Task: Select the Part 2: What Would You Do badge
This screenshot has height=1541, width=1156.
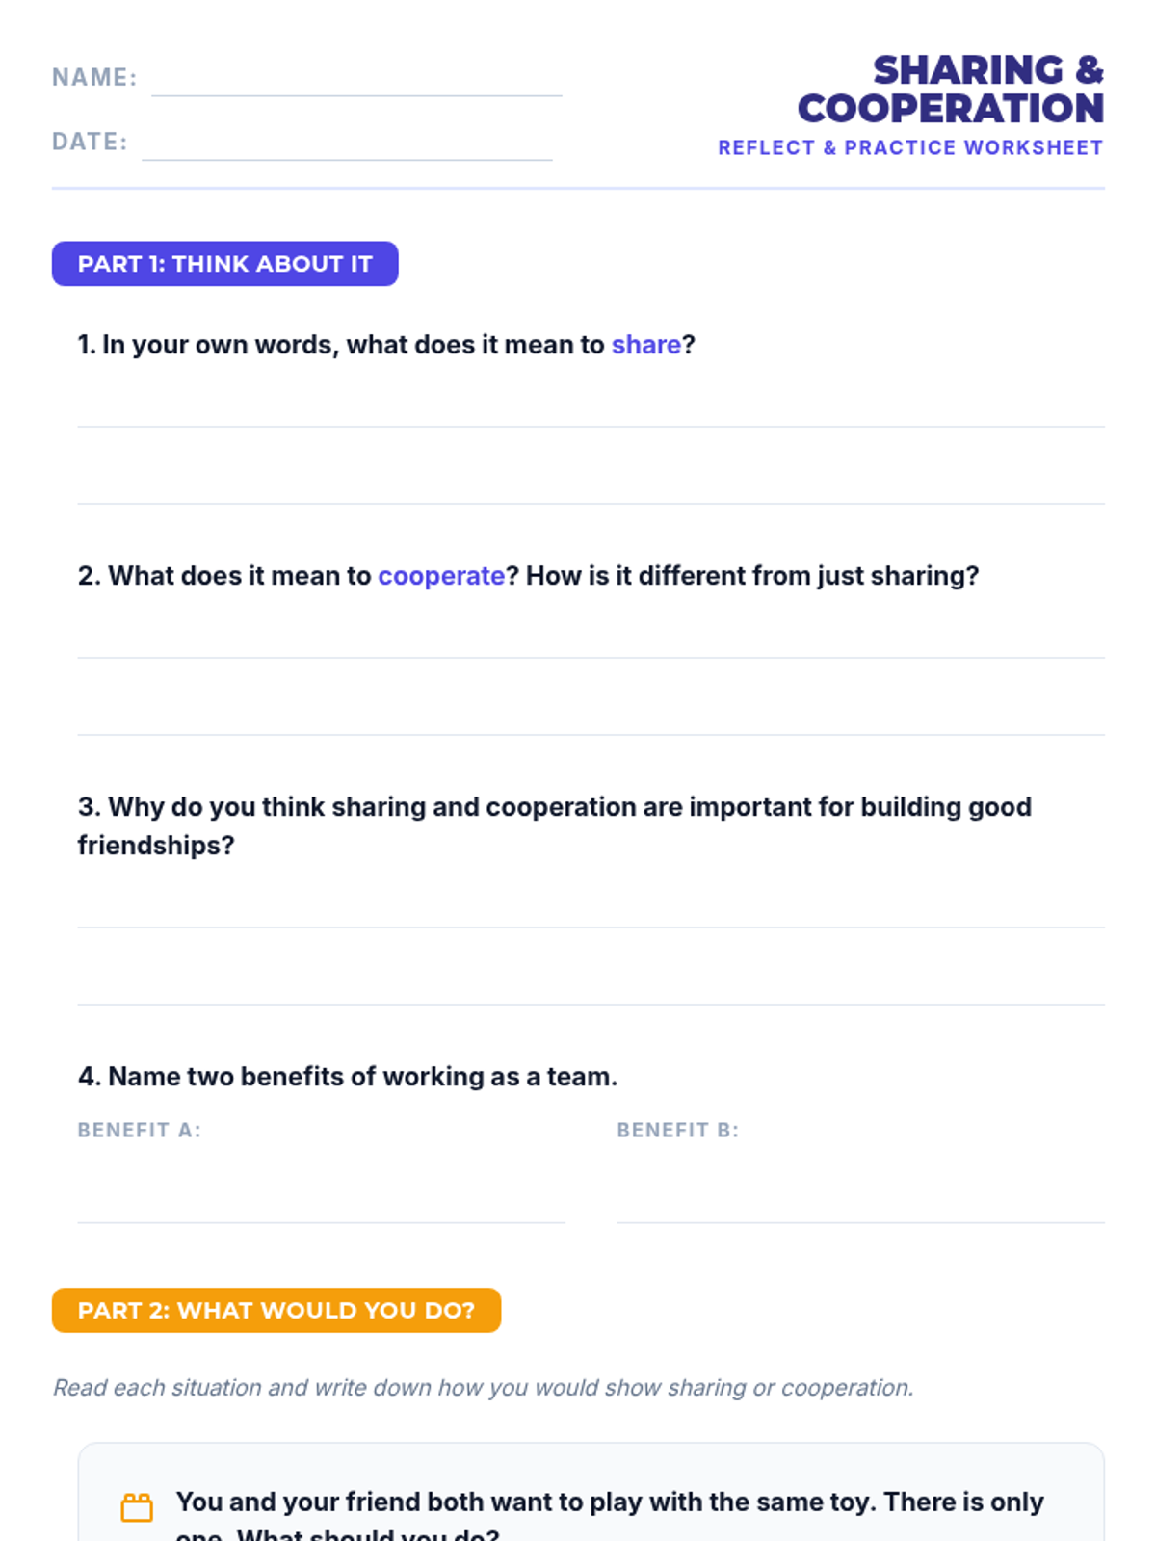Action: [276, 1311]
